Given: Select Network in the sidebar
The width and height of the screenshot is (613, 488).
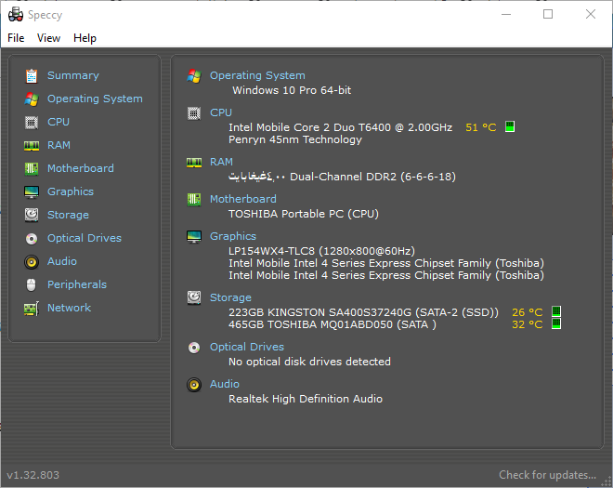Looking at the screenshot, I should point(70,308).
